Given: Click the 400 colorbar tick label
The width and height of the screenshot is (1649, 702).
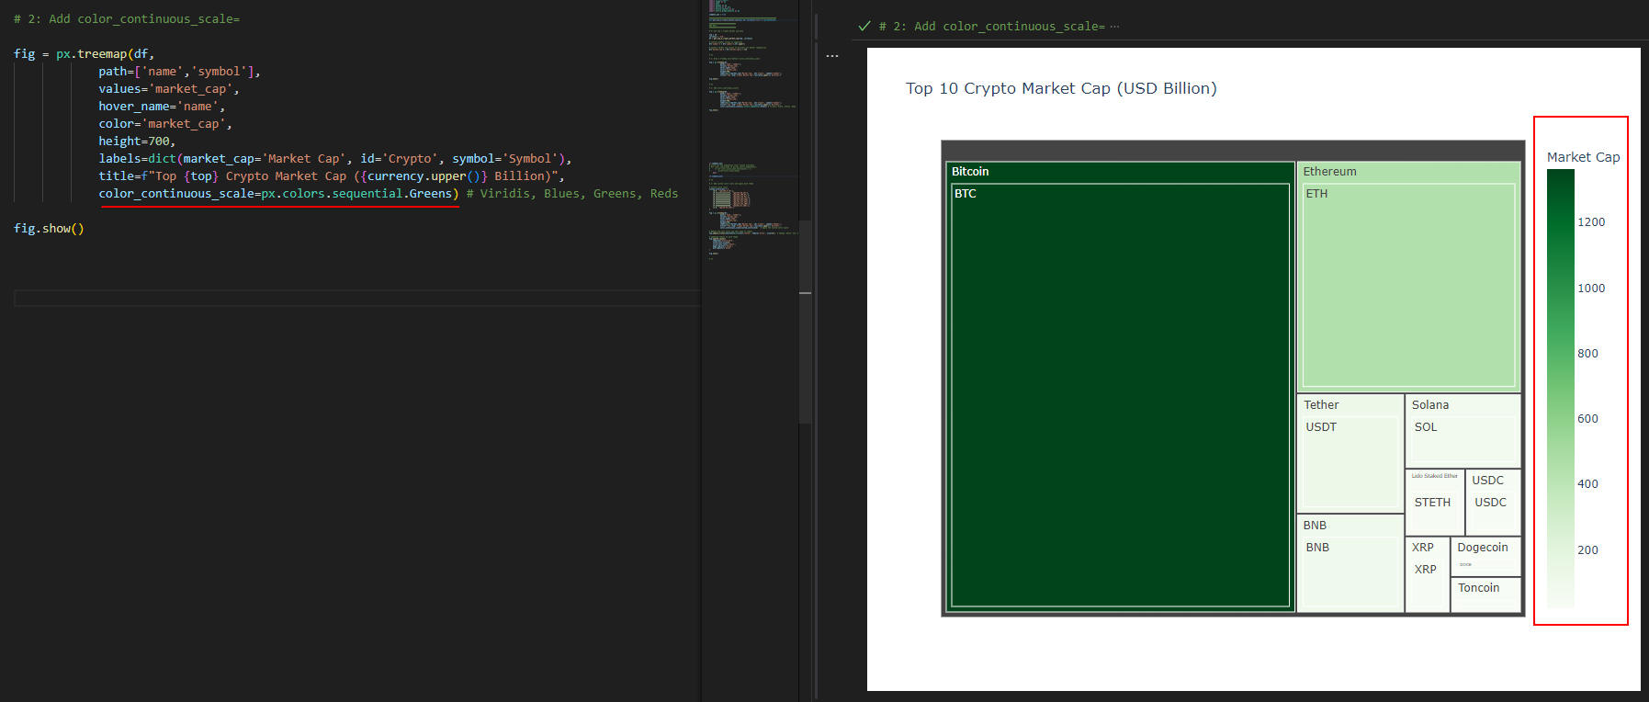Looking at the screenshot, I should pyautogui.click(x=1587, y=484).
